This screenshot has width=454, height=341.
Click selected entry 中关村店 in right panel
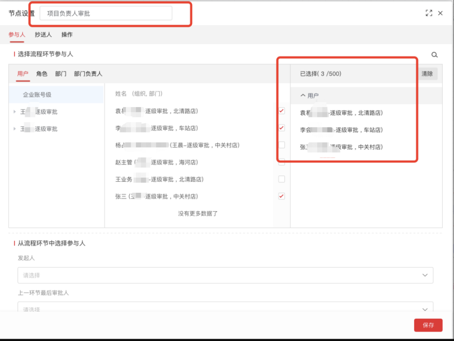click(x=341, y=147)
